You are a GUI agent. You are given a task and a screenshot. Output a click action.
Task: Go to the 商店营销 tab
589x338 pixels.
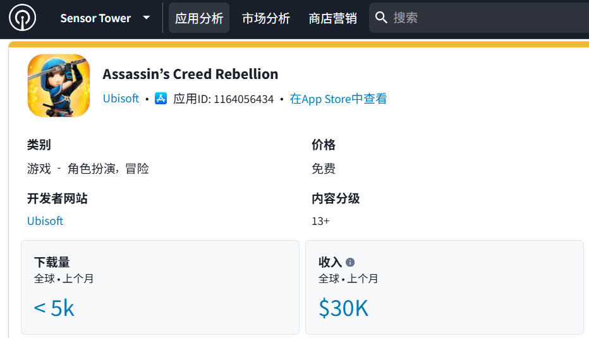(x=333, y=18)
